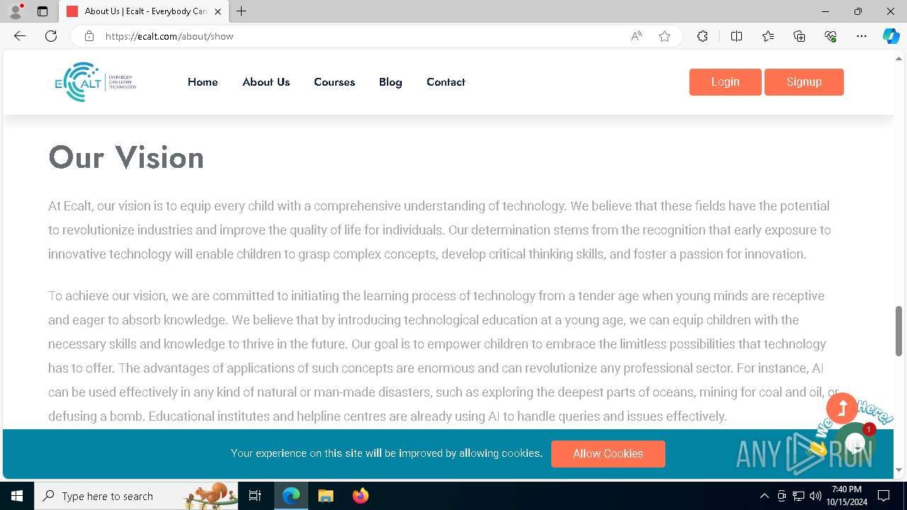Click Allow Cookies button
This screenshot has height=510, width=907.
coord(608,454)
